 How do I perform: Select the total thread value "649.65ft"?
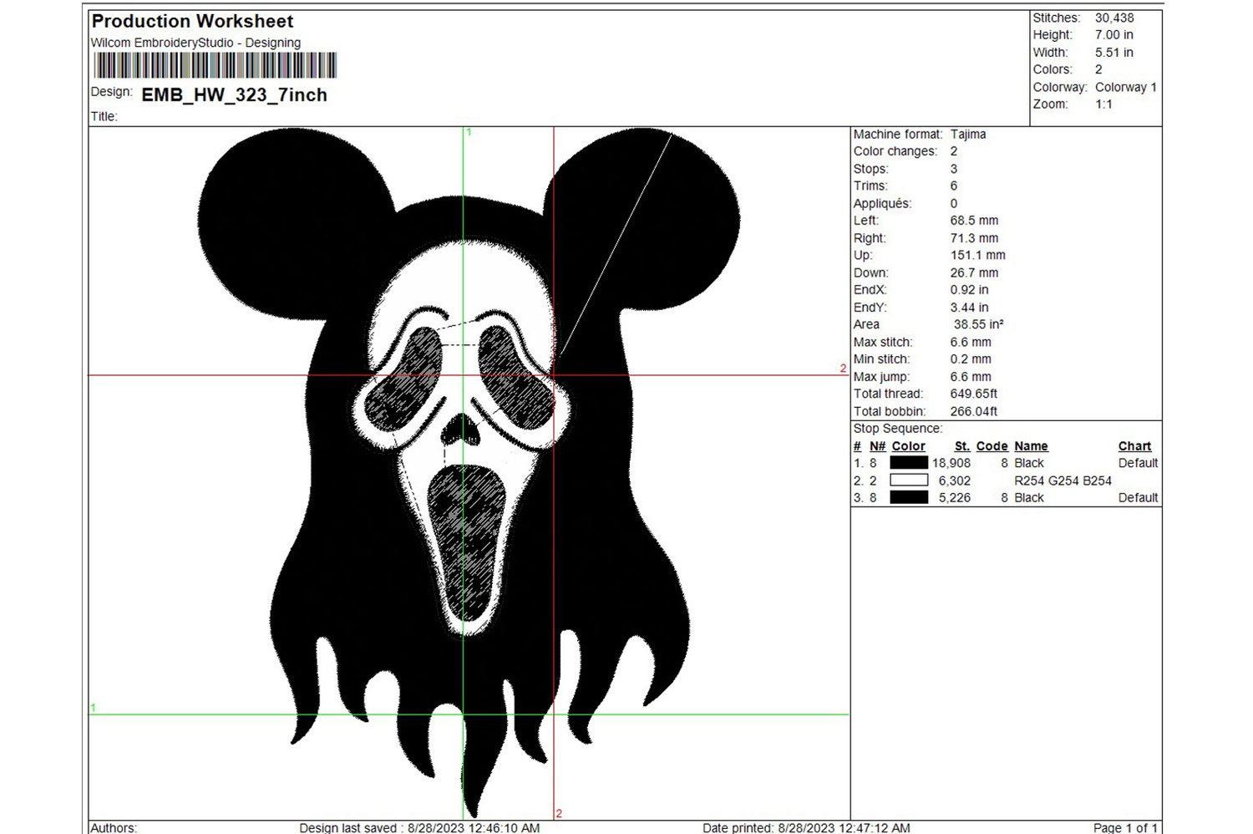click(x=974, y=394)
